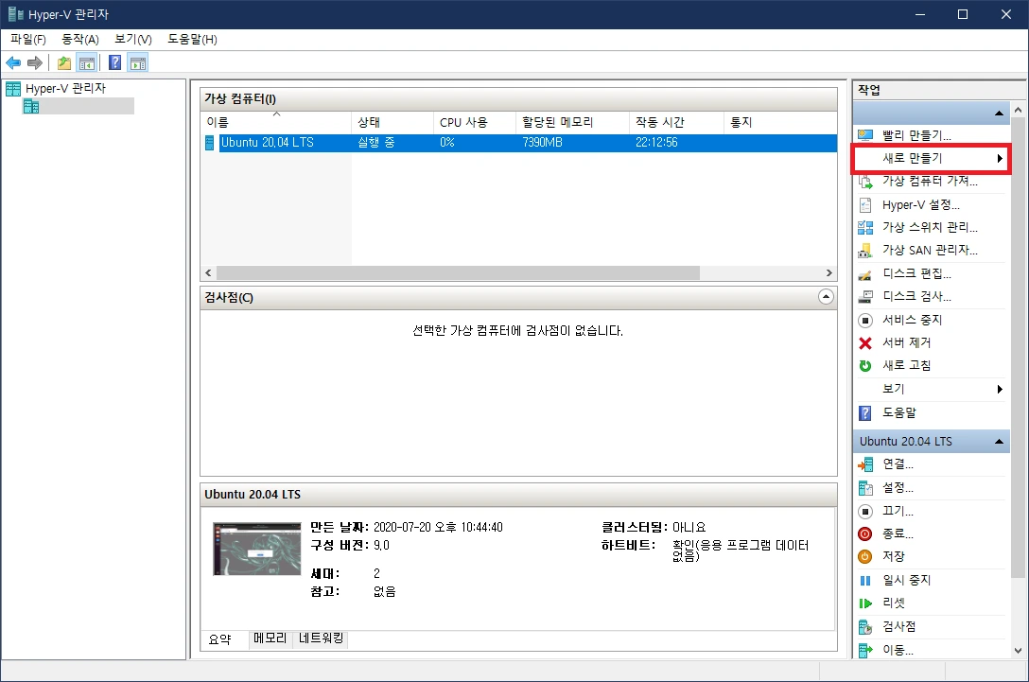Open 가상 SAN 관리자 icon
This screenshot has width=1029, height=682.
coord(865,251)
